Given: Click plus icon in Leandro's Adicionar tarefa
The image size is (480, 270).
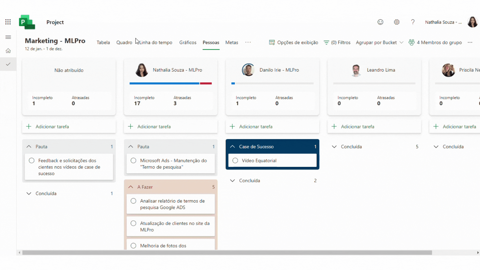Looking at the screenshot, I should pyautogui.click(x=334, y=126).
